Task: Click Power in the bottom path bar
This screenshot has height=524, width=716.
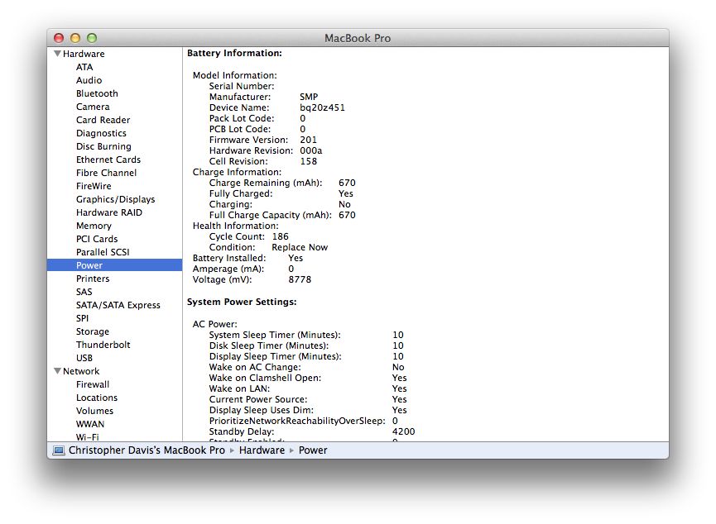Action: 313,450
